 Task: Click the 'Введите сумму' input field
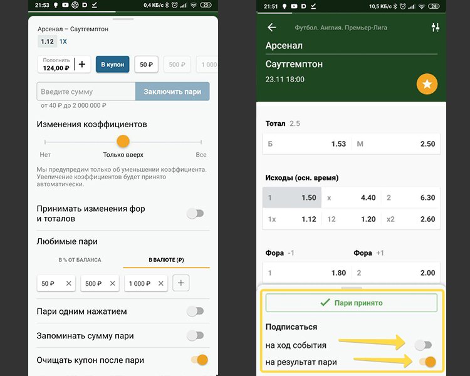pyautogui.click(x=86, y=91)
